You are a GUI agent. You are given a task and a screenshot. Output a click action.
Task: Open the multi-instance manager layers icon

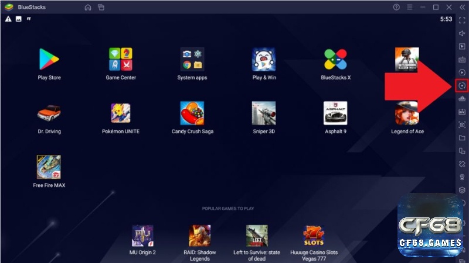coord(462,190)
